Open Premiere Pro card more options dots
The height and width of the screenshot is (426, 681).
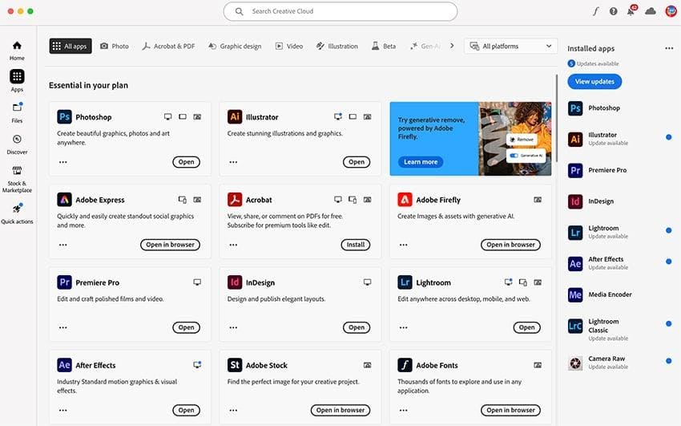[x=63, y=327]
